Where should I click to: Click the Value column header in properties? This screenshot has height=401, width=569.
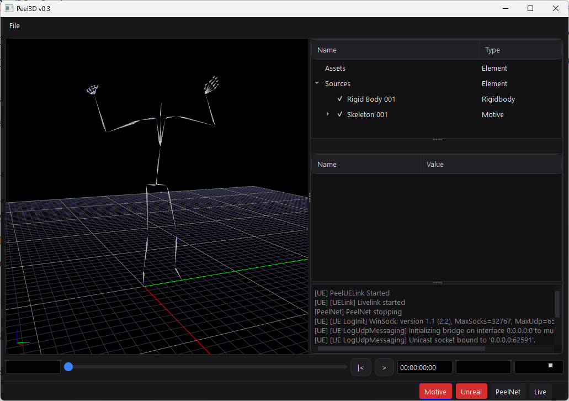pyautogui.click(x=435, y=165)
